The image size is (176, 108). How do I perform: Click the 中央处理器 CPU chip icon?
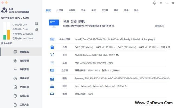click(52, 39)
